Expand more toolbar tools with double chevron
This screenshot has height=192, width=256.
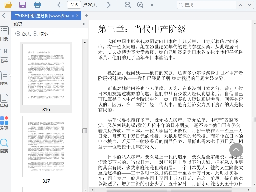152,5
